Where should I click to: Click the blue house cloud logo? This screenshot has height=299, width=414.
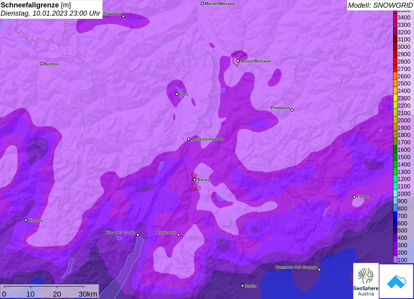397,281
